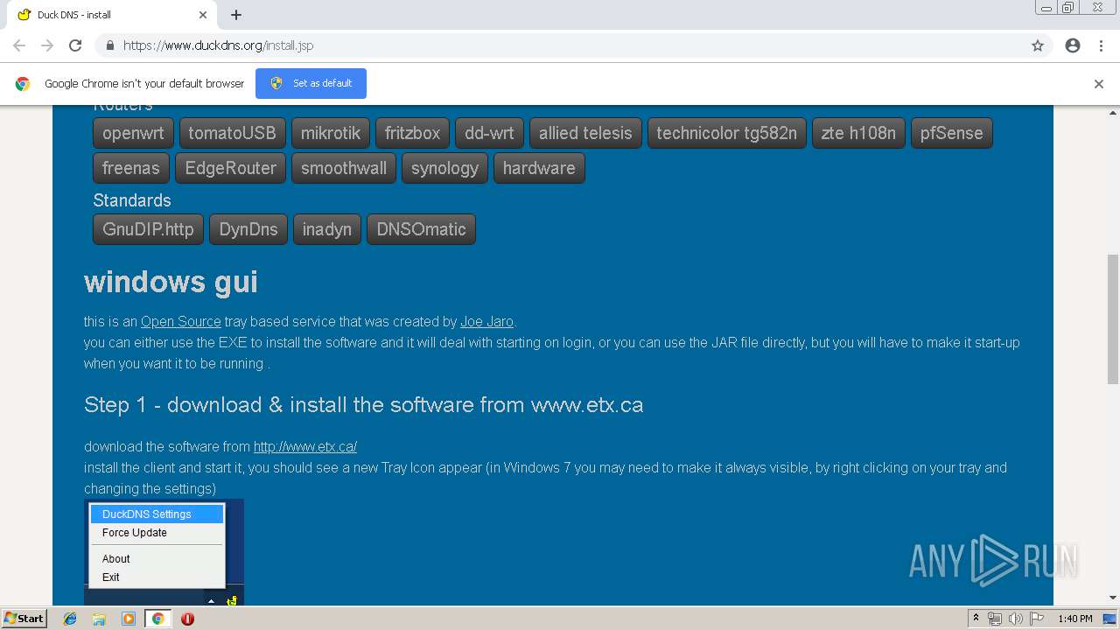Choose the GnuDIP.http standard

pos(148,229)
